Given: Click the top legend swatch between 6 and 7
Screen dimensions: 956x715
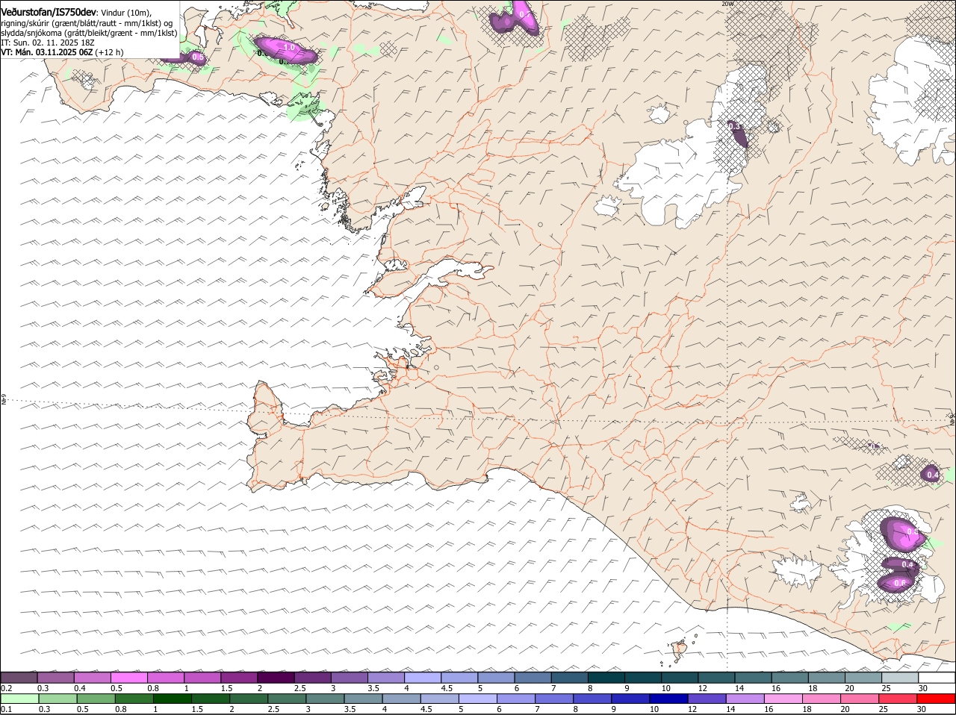Looking at the screenshot, I should (533, 678).
